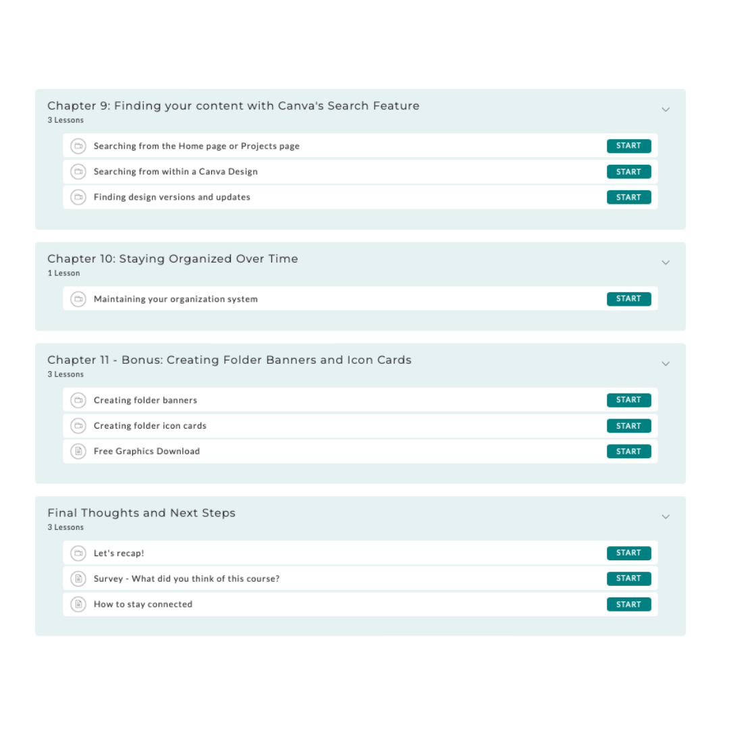Click document icon for the Survey lesson

(78, 578)
